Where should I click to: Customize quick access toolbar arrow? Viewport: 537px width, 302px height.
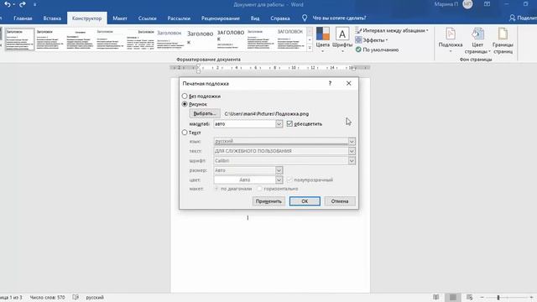[35, 4]
